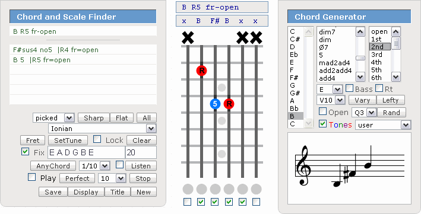Open the V10 dropdown

click(x=331, y=100)
